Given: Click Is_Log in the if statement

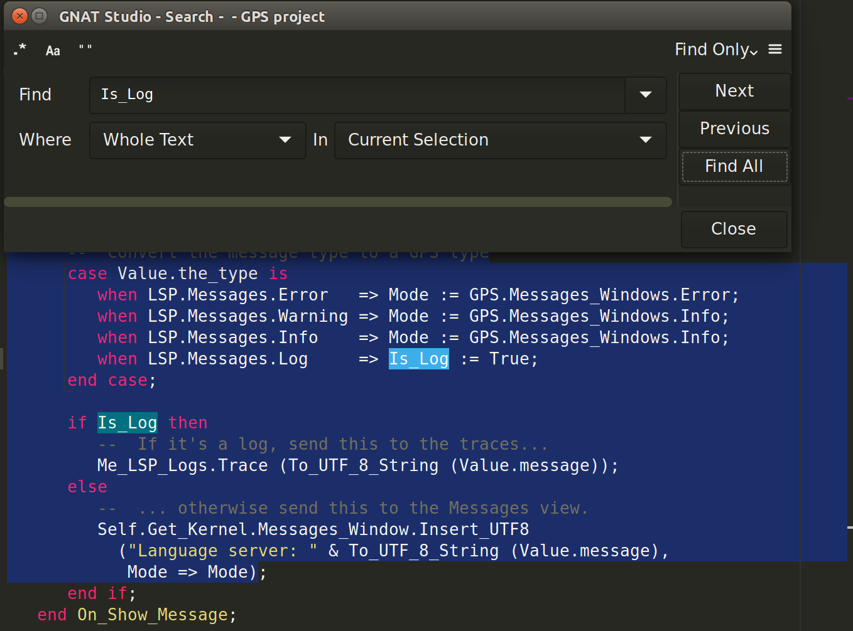Looking at the screenshot, I should [127, 423].
